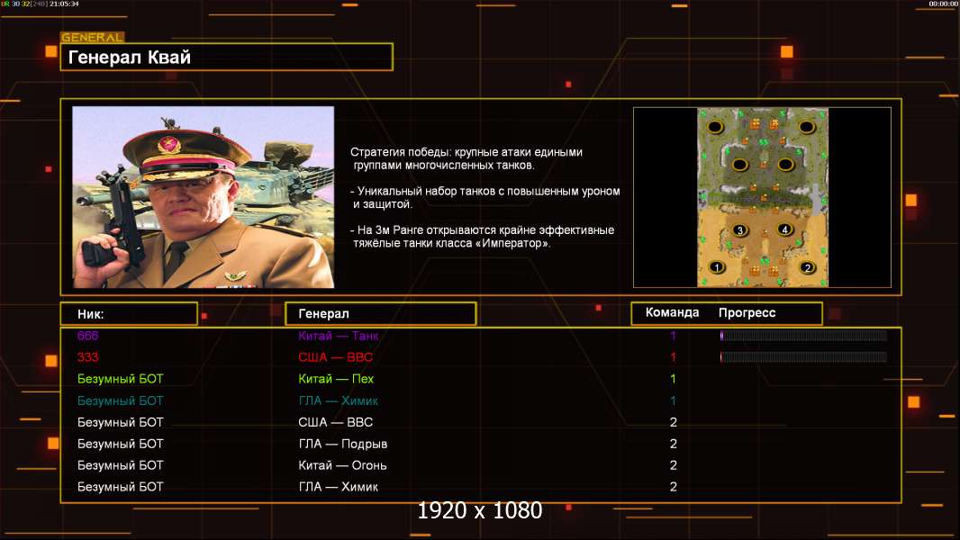Click the loading progress bar for player 333
960x540 pixels.
pos(803,357)
